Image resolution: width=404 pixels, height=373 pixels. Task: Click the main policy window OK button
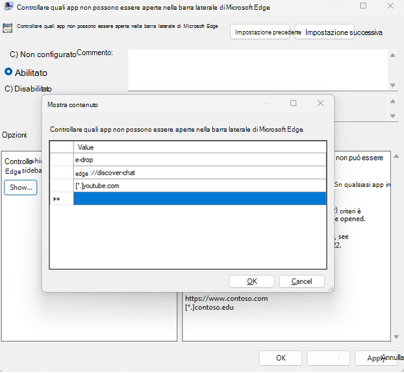point(281,358)
